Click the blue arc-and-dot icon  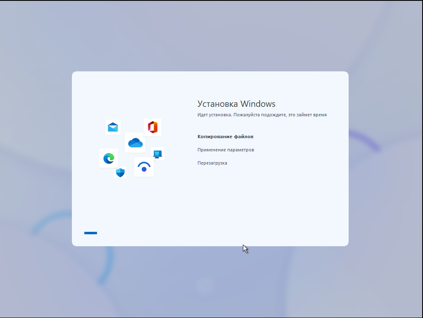point(144,167)
